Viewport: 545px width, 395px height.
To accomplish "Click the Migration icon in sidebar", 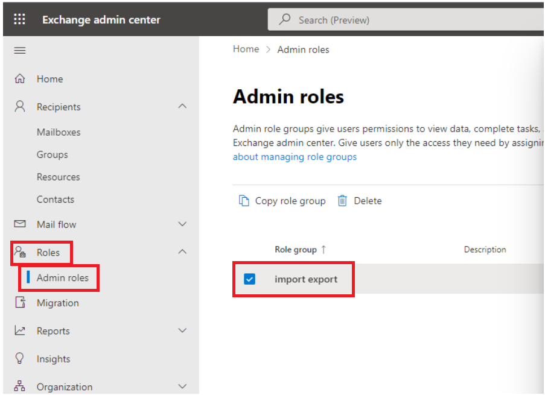I will tap(20, 302).
